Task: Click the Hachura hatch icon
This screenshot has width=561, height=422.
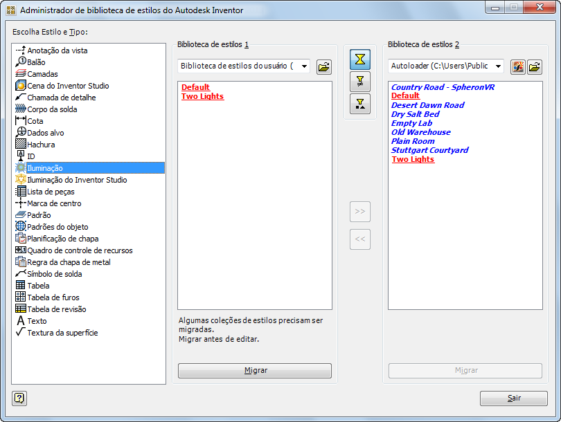Action: click(21, 144)
